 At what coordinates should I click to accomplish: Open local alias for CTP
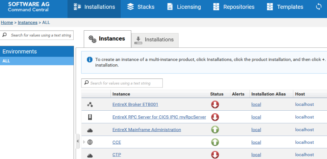point(256,155)
